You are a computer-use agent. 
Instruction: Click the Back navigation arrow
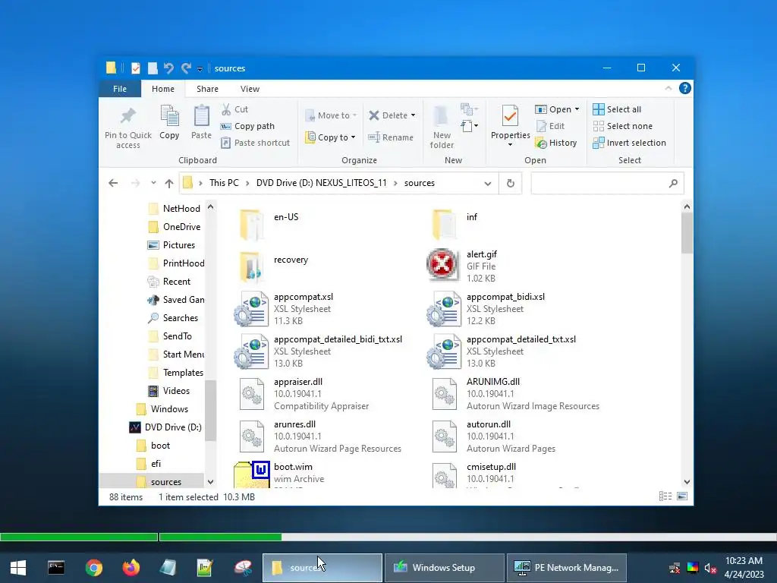point(113,183)
